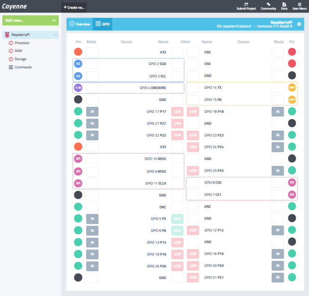The image size is (309, 296).
Task: Switch to the GPIO tab
Action: 103,24
